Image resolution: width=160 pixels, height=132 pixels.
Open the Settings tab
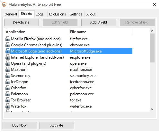(x=76, y=14)
